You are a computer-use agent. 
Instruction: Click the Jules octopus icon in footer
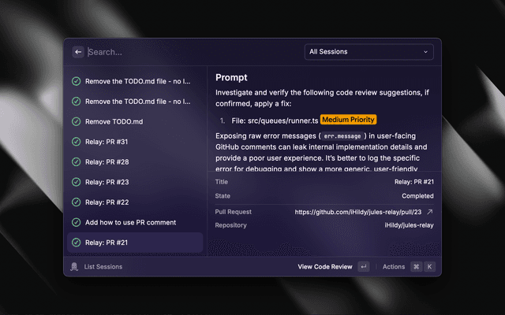click(74, 267)
